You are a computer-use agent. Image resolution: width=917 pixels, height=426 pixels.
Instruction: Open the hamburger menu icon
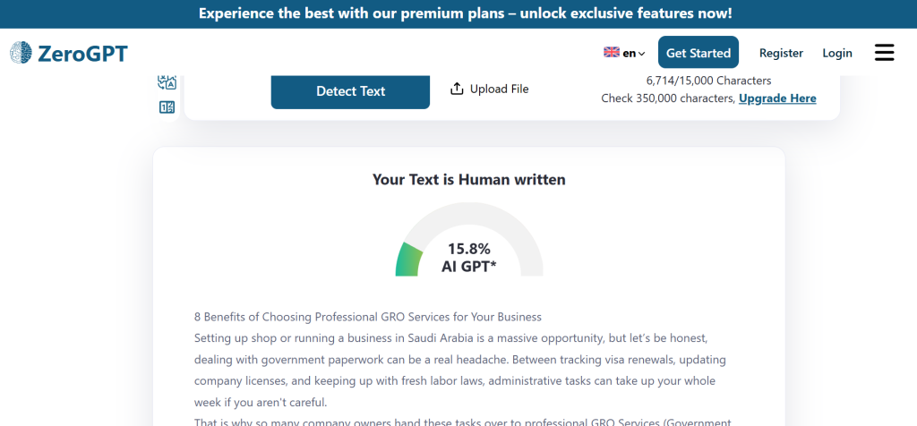point(884,53)
